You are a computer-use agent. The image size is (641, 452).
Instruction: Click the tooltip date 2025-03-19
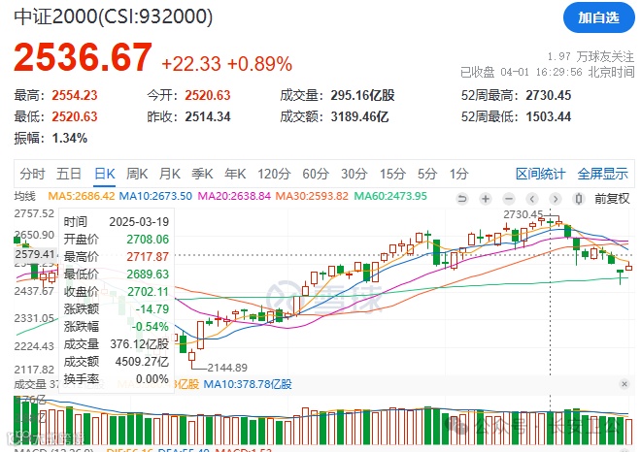pyautogui.click(x=139, y=222)
